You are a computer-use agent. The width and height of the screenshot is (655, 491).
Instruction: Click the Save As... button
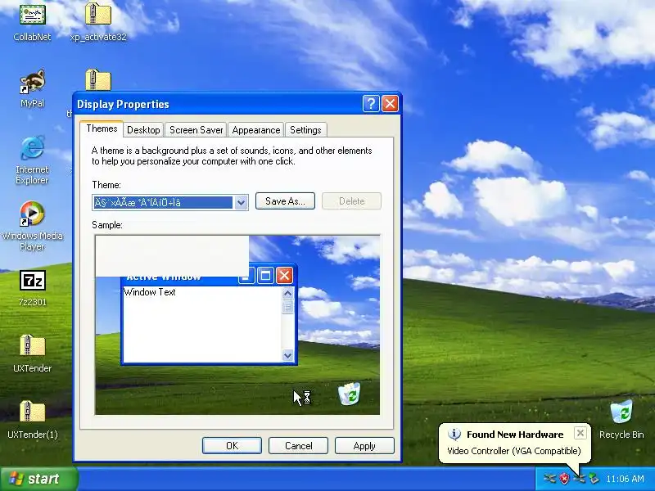(x=285, y=200)
